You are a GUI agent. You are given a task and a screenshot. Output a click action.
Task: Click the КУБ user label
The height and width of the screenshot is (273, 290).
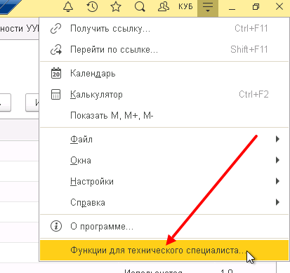[185, 6]
